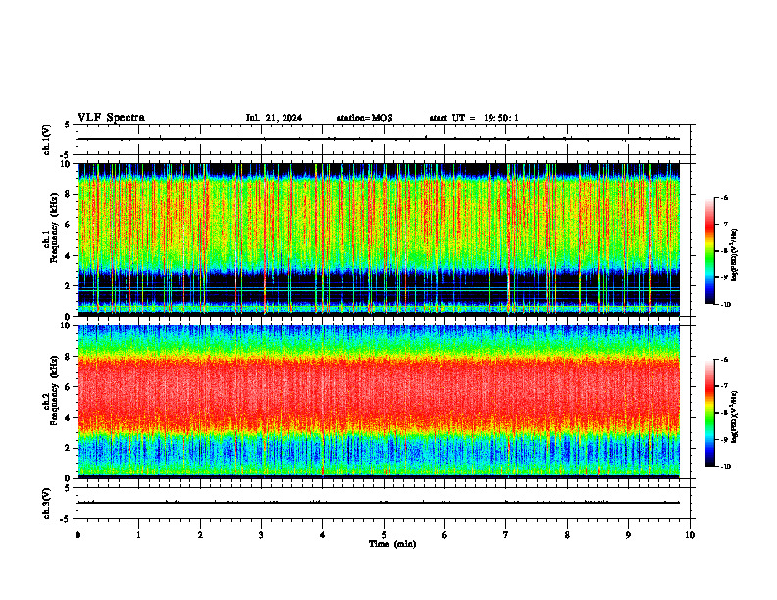The height and width of the screenshot is (600, 777).
Task: Click time axis tick label "1"
Action: click(139, 535)
